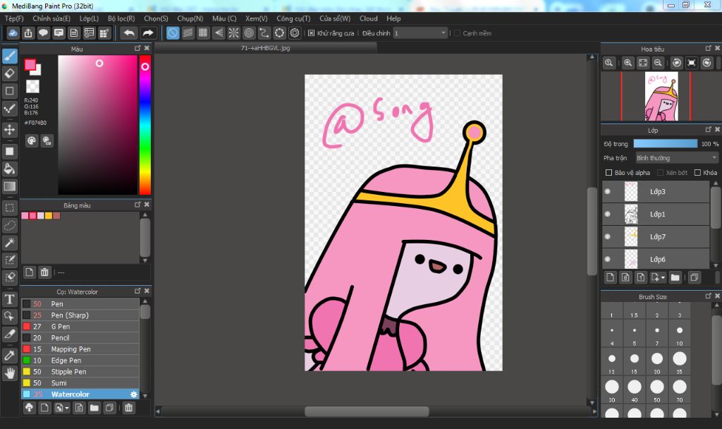Open the Bộ lọc(R) menu

[x=121, y=19]
